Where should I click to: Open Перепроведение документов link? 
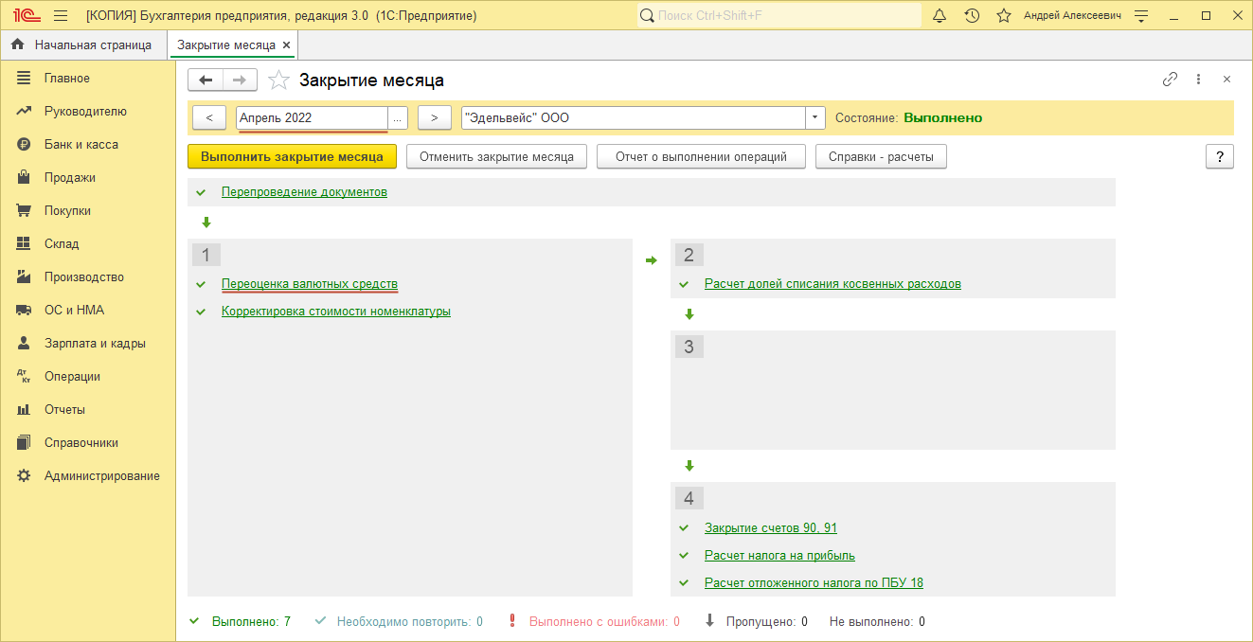[304, 191]
